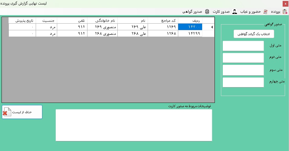Open the صدور کارت menu

(221, 11)
